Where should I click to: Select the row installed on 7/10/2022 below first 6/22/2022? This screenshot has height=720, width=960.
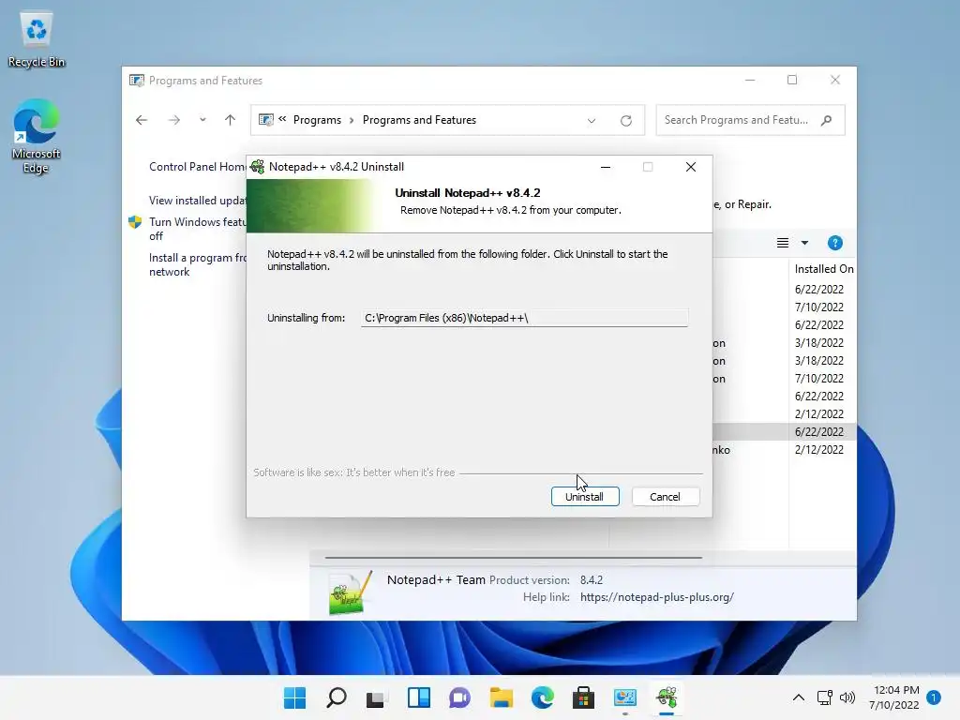(x=819, y=307)
